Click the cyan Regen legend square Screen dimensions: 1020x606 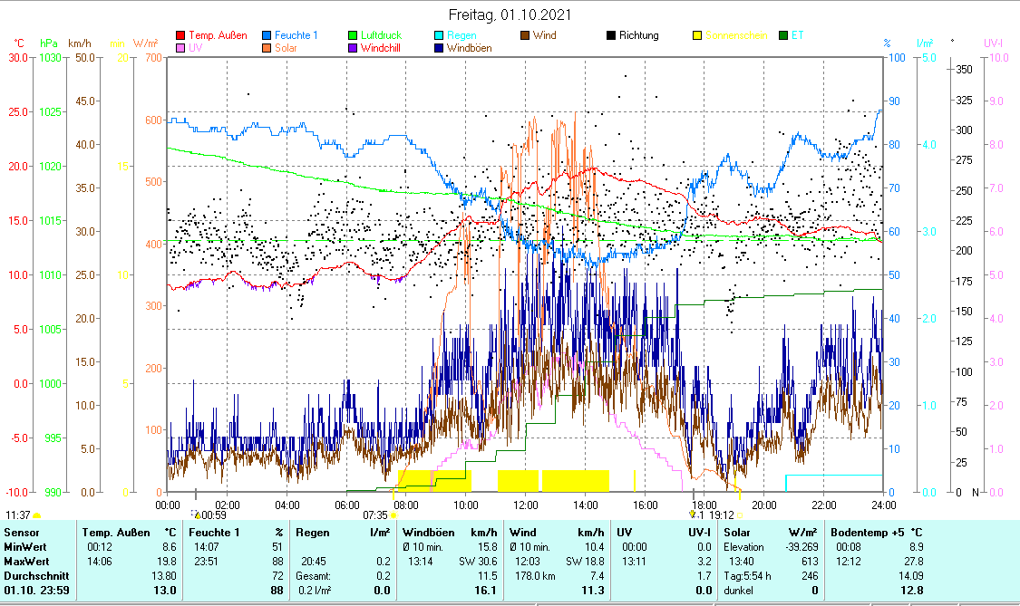click(439, 36)
